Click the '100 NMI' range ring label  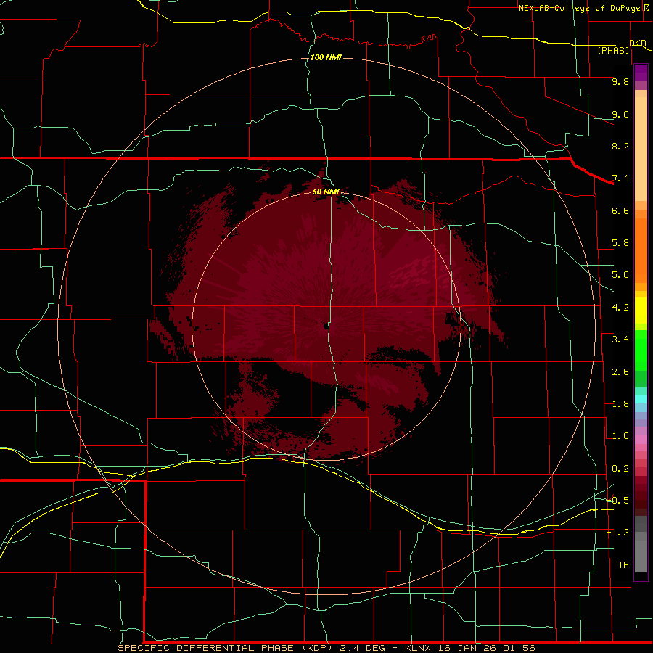326,57
